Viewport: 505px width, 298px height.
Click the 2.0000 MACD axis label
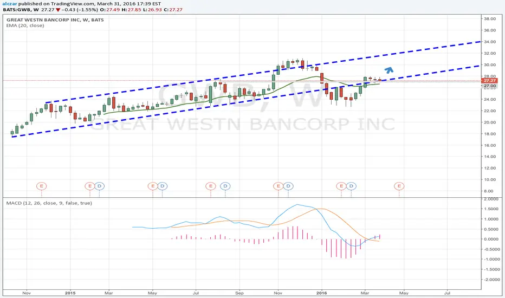tap(491, 199)
